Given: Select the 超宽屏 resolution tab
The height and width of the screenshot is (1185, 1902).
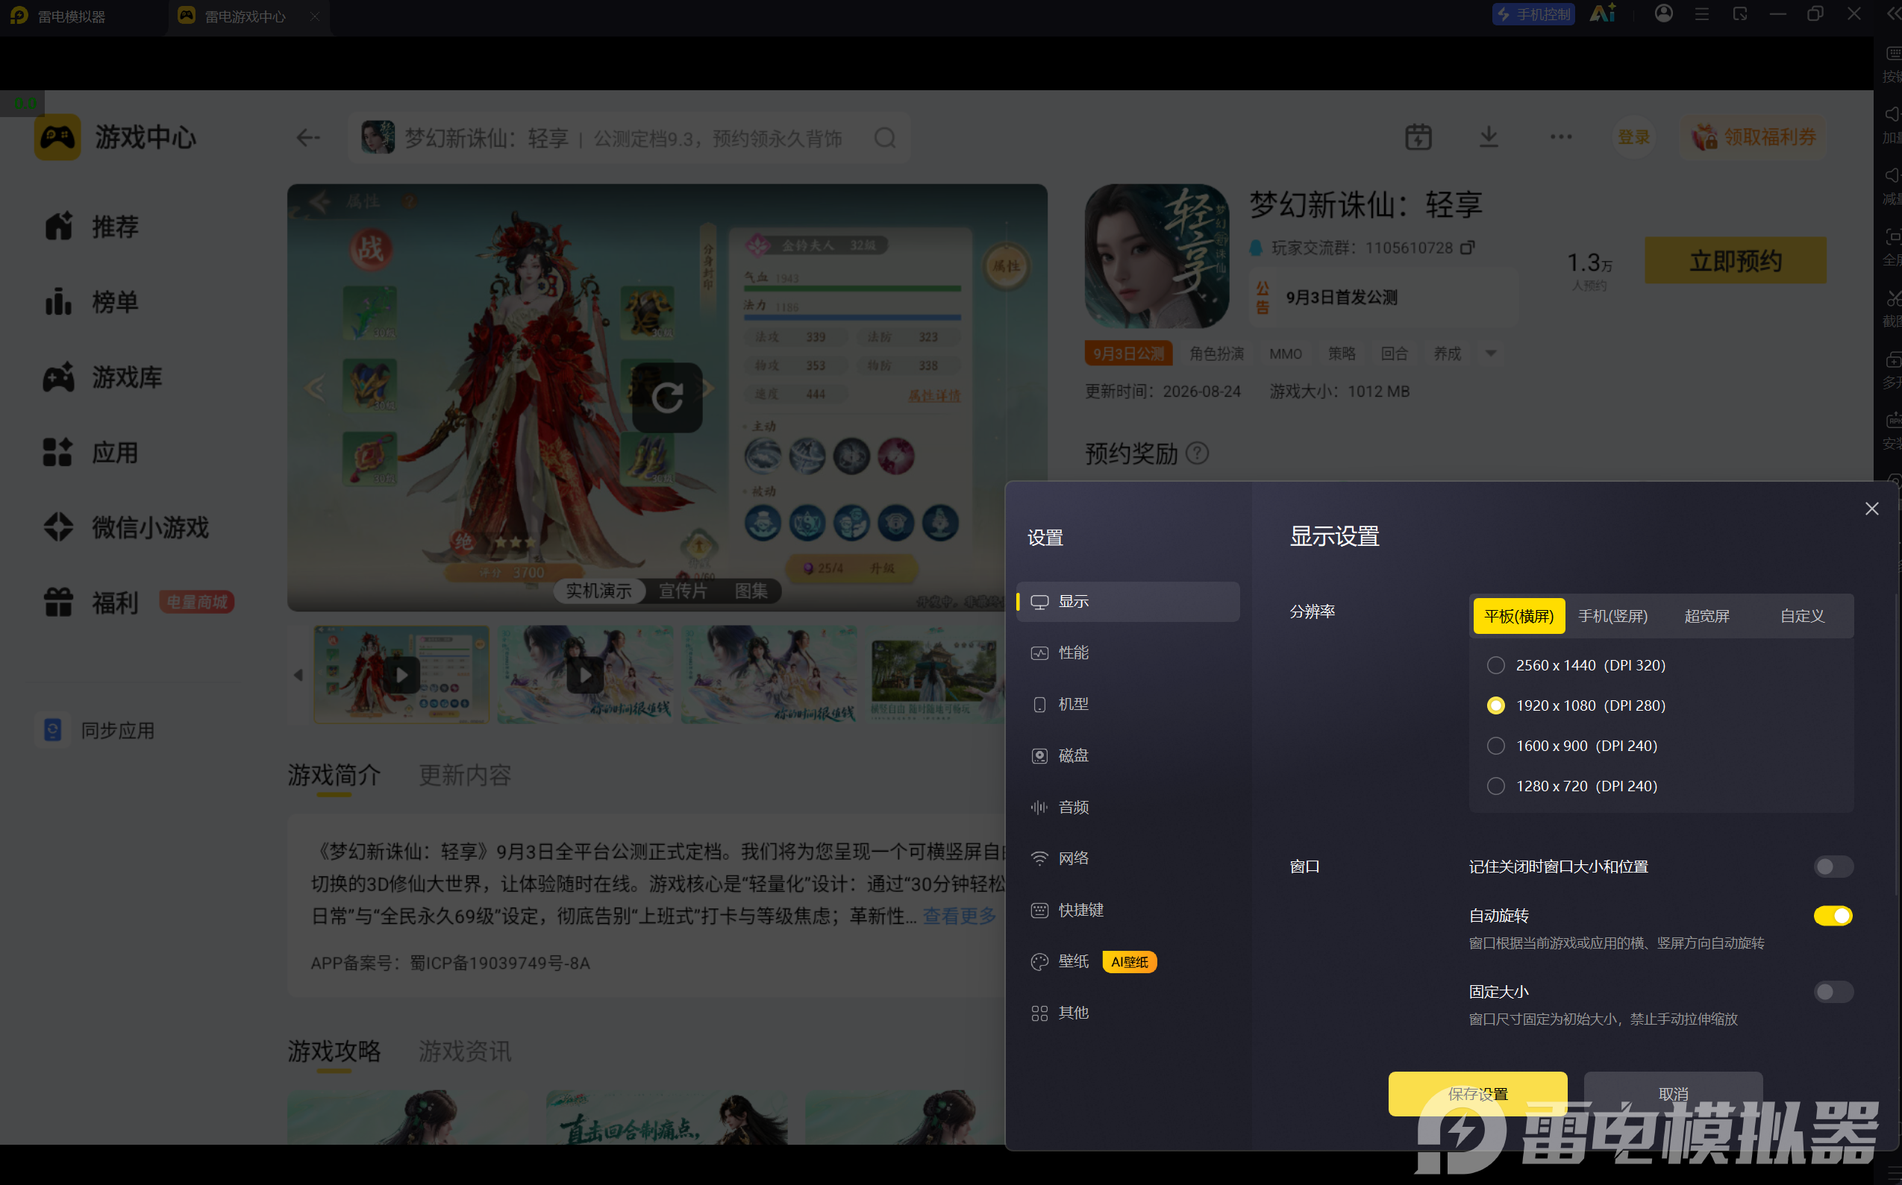Looking at the screenshot, I should (1707, 616).
